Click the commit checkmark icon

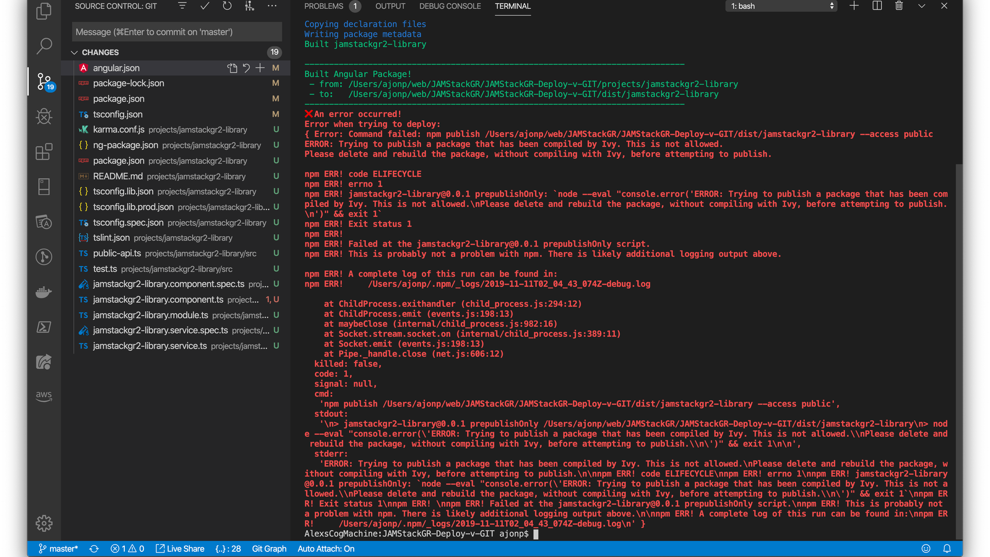click(x=205, y=6)
